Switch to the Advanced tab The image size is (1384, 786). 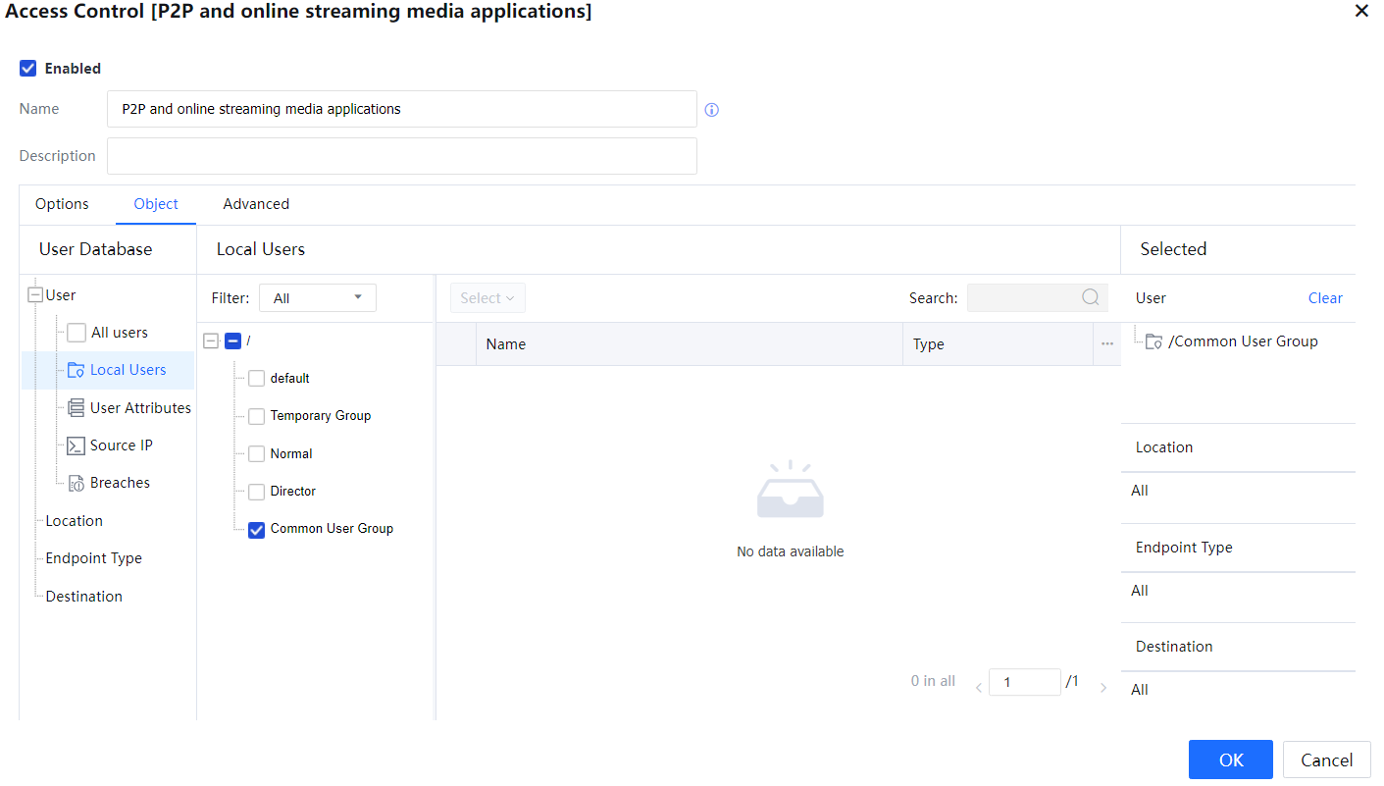coord(256,204)
